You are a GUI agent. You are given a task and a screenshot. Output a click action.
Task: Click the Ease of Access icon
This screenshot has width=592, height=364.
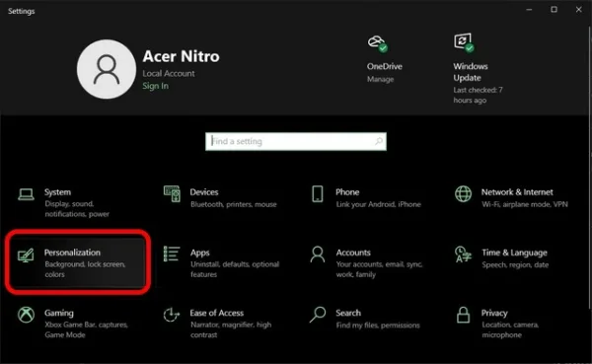(172, 315)
